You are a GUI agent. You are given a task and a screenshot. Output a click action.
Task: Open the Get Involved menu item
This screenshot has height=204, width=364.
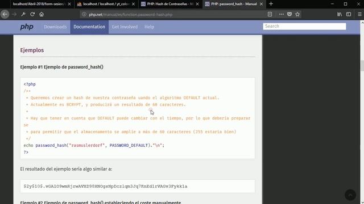click(125, 27)
